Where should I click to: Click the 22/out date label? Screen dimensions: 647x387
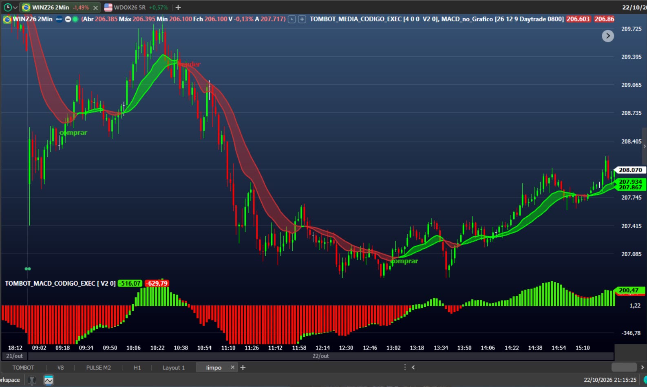pos(320,356)
